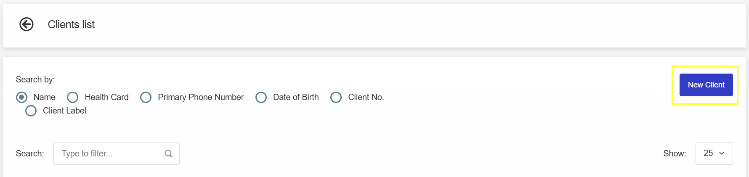Click the Date of Birth label text

point(296,97)
